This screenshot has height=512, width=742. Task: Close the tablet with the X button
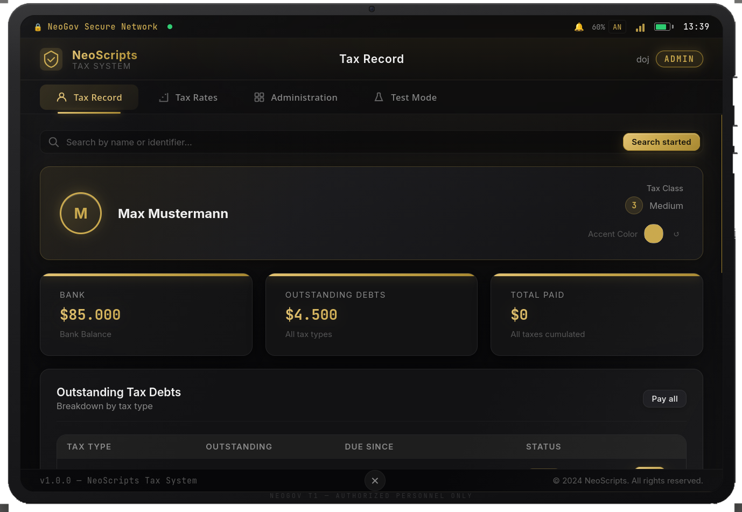[x=375, y=481]
